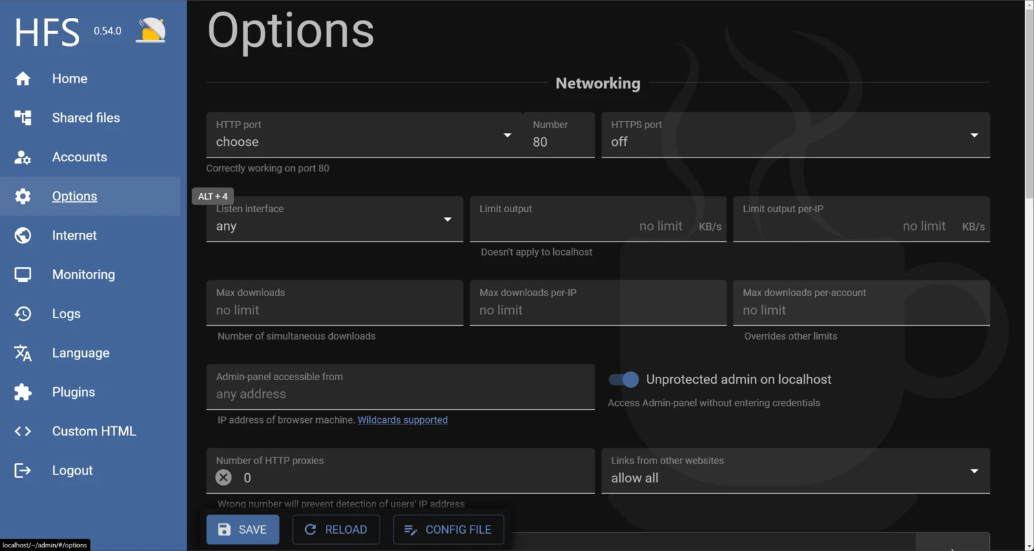Click the Options sidebar label
The width and height of the screenshot is (1034, 551).
pos(74,196)
